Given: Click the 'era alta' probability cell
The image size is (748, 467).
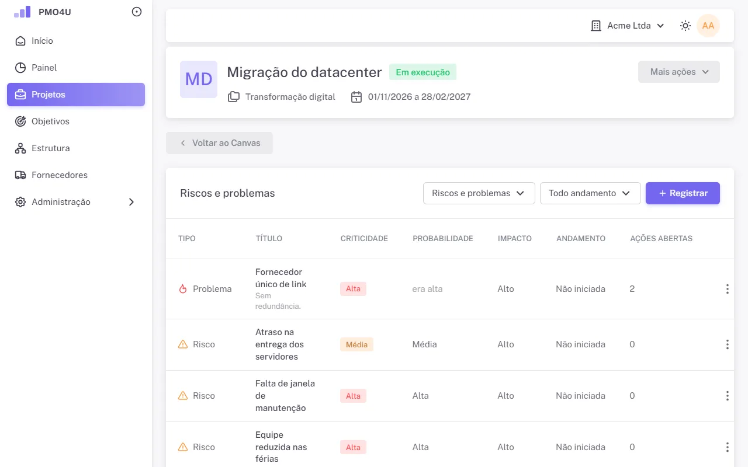Looking at the screenshot, I should coord(427,289).
